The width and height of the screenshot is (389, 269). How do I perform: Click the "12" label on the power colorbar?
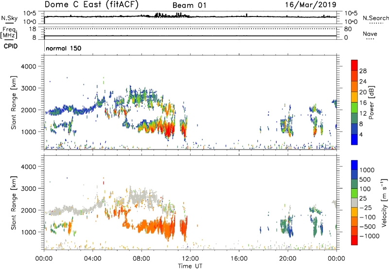tap(363, 114)
